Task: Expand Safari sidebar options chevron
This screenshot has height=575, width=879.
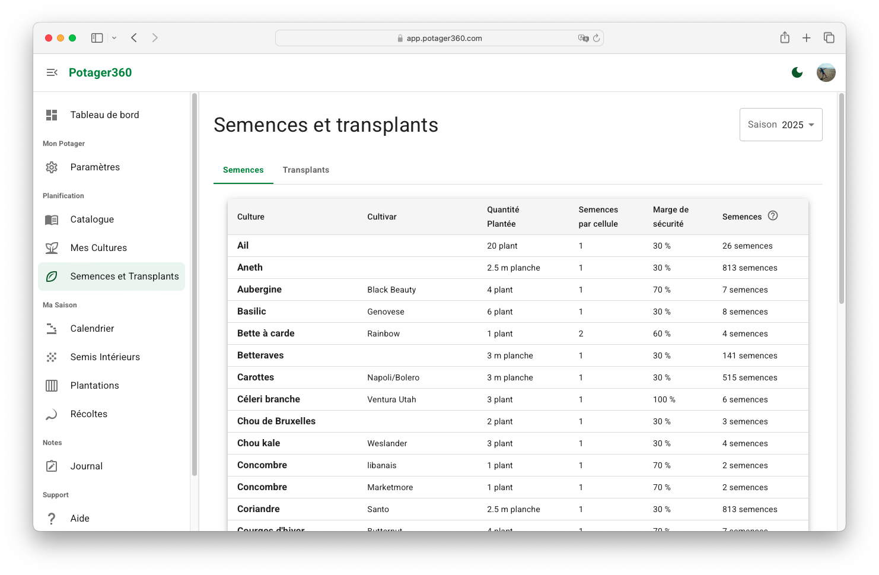Action: coord(114,38)
